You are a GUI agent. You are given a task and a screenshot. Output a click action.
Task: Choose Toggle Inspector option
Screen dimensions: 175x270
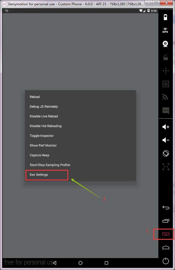(80, 136)
